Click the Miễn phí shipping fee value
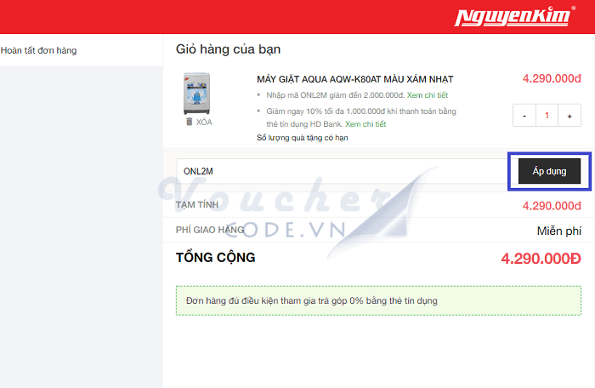 559,231
